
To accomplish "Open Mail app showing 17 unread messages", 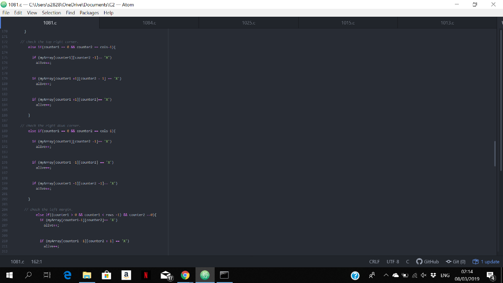I will [166, 275].
